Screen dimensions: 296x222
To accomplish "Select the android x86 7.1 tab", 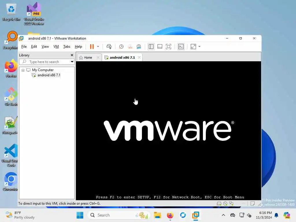I will click(122, 58).
